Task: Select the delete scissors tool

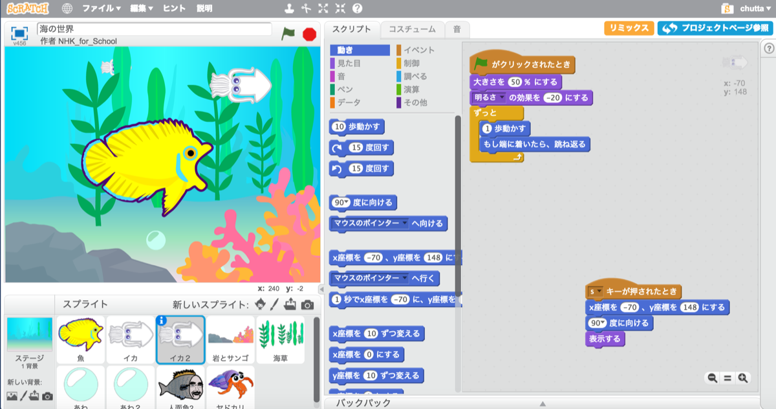Action: click(307, 8)
